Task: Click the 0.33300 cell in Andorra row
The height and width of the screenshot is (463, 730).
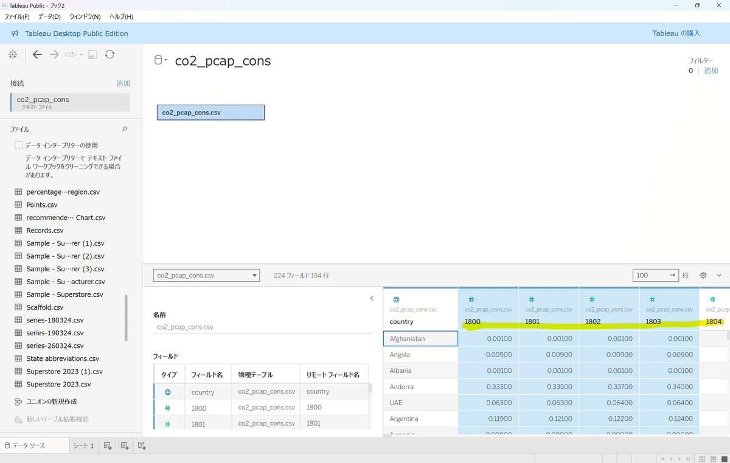Action: pos(488,386)
